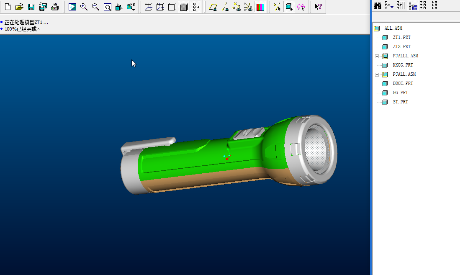Refit the model to the window
This screenshot has width=460, height=275.
click(108, 7)
